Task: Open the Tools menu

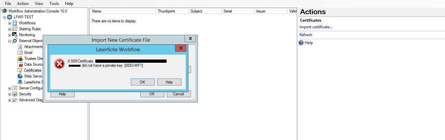Action: 54,4
